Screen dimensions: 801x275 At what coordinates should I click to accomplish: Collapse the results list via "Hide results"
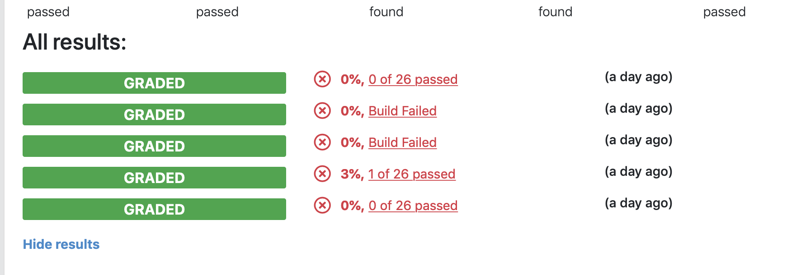pos(61,244)
